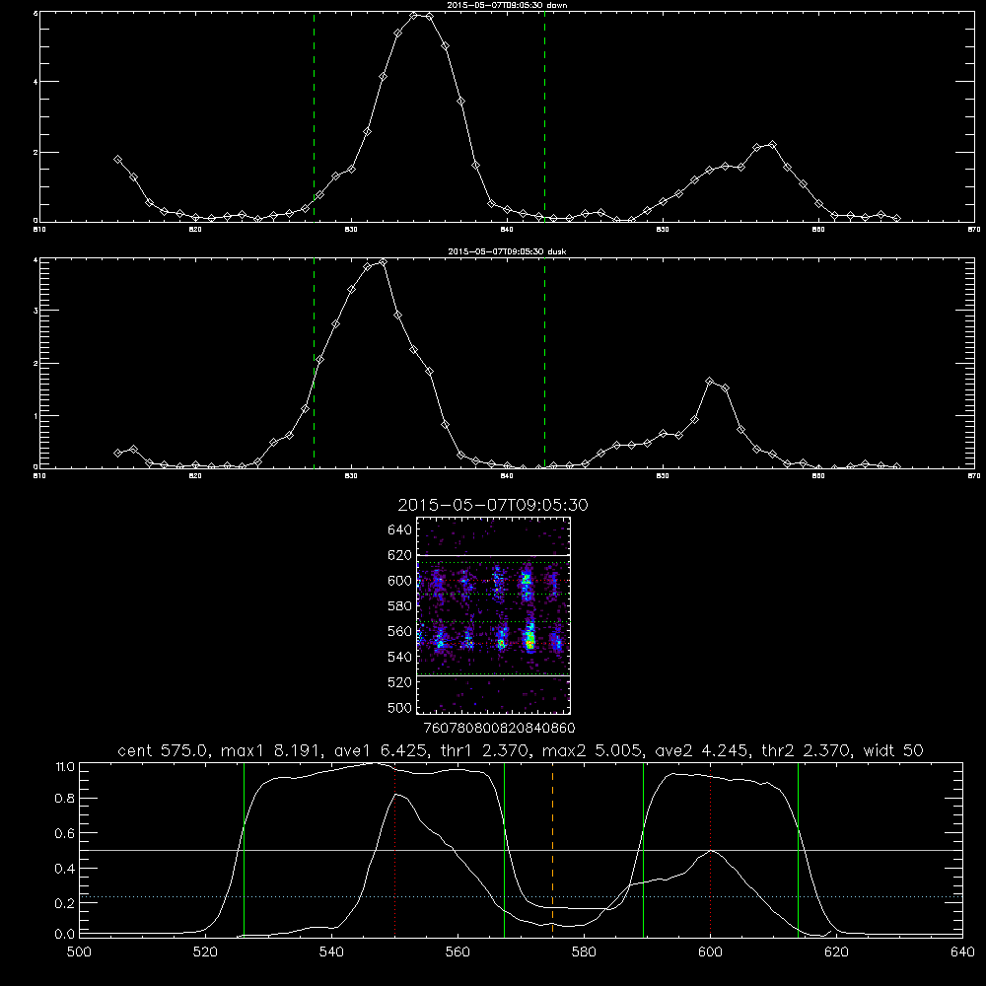This screenshot has width=986, height=986.
Task: Click bottom plot y-axis label 0.4
Action: pyautogui.click(x=65, y=869)
